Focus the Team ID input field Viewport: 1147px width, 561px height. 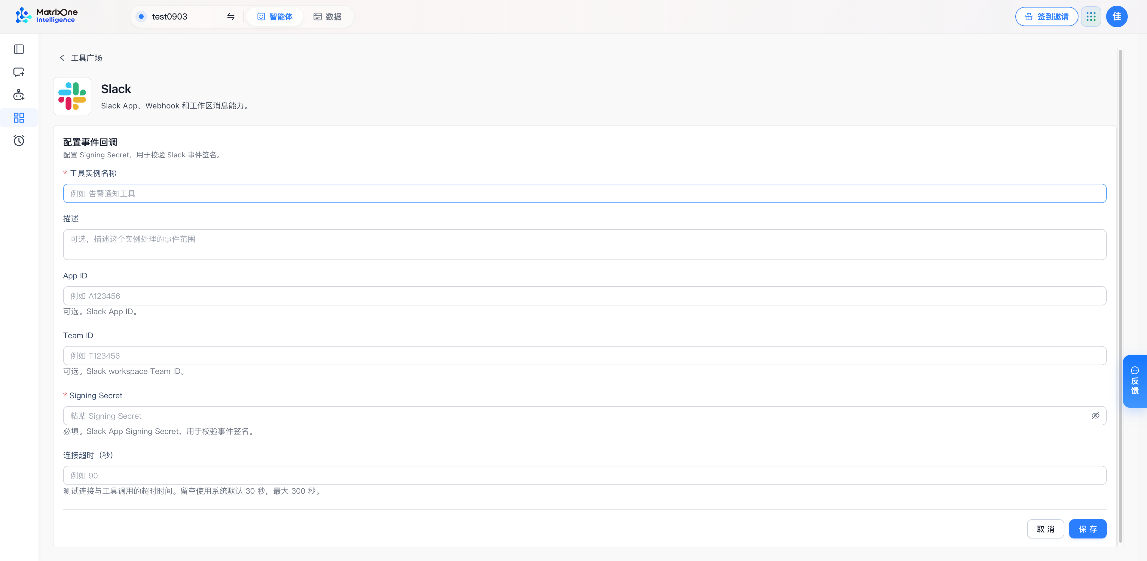point(585,356)
